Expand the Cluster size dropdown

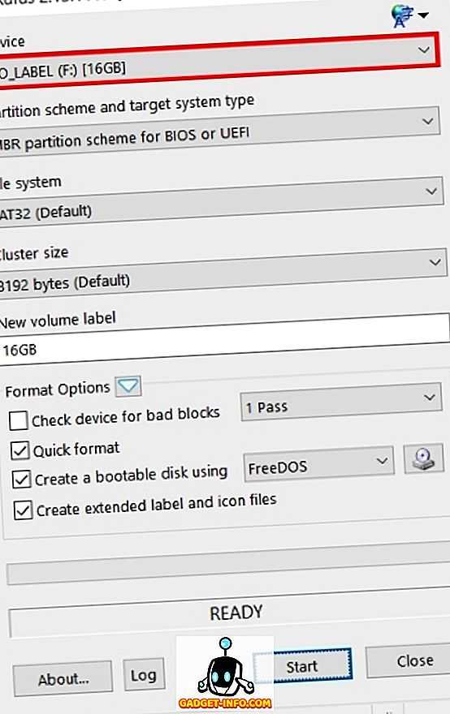point(223,270)
